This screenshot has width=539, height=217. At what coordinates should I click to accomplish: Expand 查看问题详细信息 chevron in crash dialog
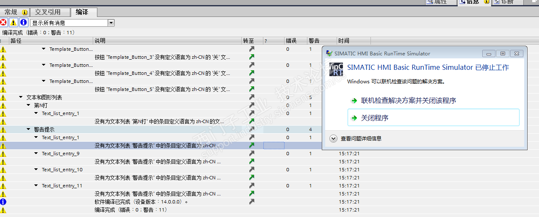pyautogui.click(x=334, y=138)
